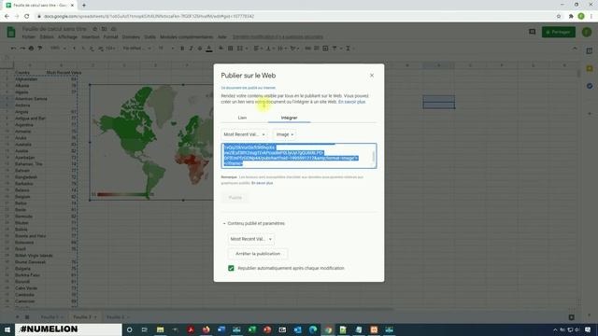Open the Windows Start menu

point(7,329)
